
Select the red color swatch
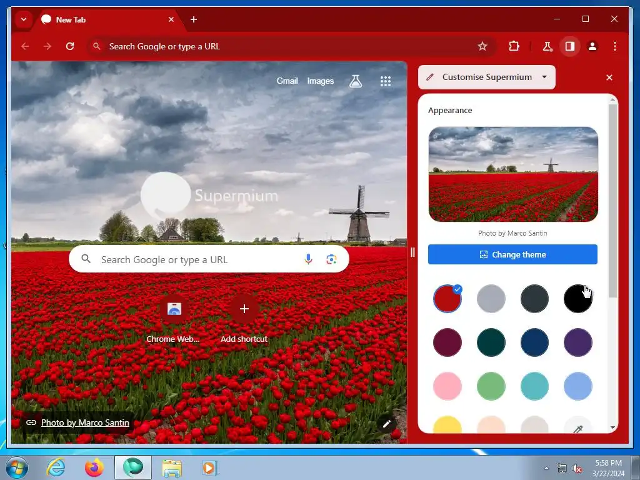coord(447,299)
